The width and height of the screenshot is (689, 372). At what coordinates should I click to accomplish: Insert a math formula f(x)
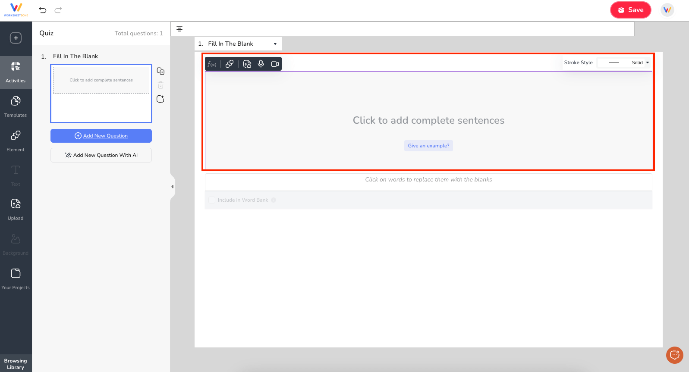(x=212, y=64)
